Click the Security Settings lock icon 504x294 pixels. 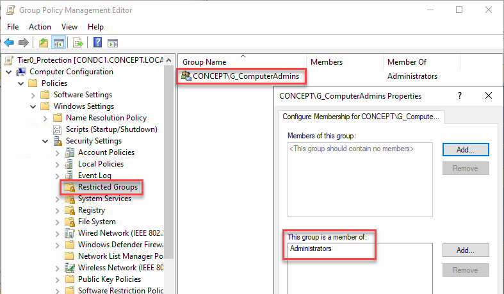(58, 141)
